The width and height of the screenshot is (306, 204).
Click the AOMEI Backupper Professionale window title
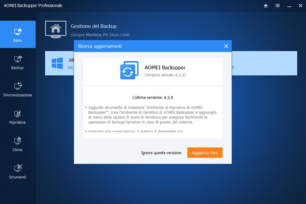[33, 5]
